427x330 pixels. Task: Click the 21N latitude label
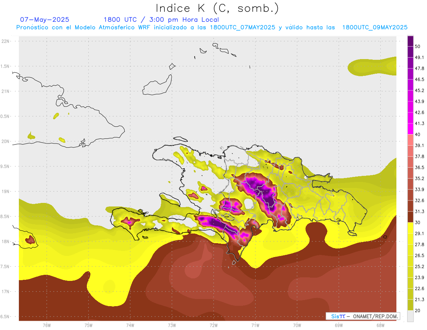point(6,91)
